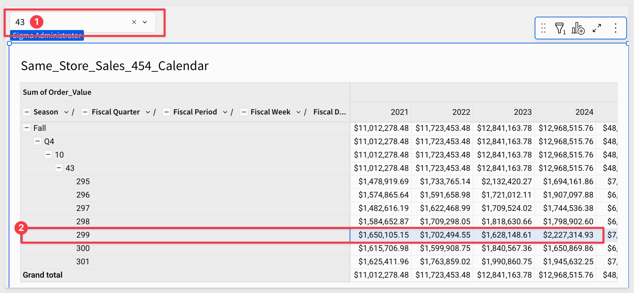The width and height of the screenshot is (634, 293).
Task: Open the Fiscal Quarter column dropdown menu
Action: [148, 112]
